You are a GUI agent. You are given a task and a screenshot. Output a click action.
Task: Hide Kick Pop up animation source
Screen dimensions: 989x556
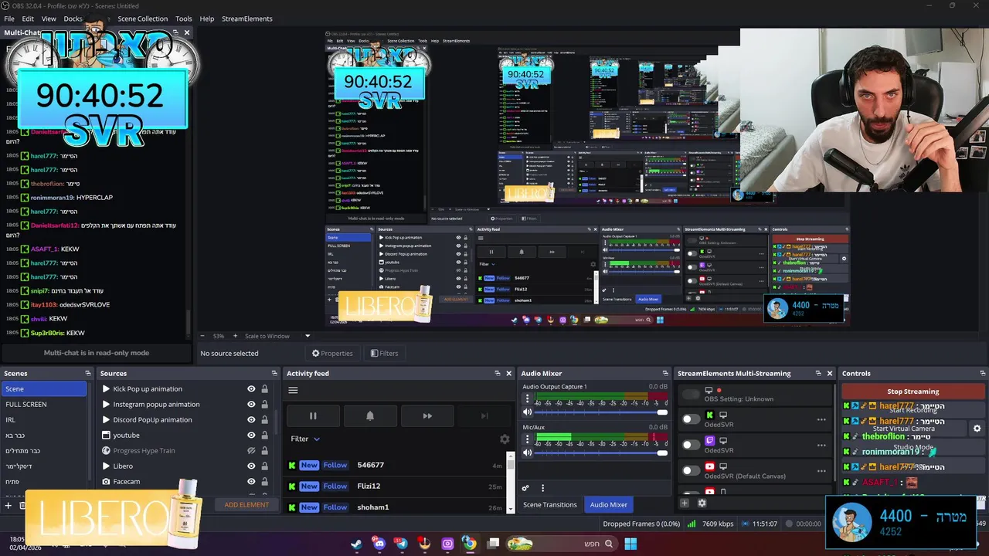click(x=251, y=389)
